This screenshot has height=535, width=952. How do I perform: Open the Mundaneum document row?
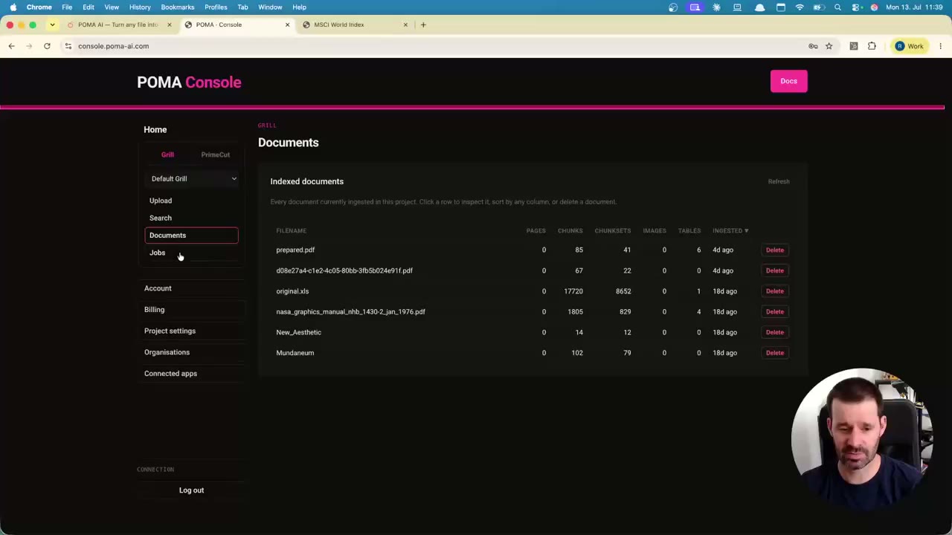[x=533, y=353]
